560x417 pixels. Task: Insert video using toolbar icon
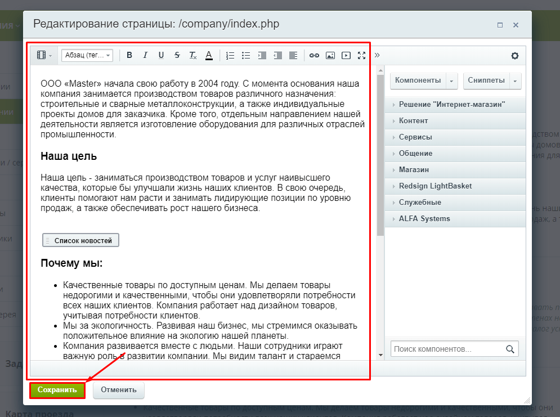click(x=346, y=55)
